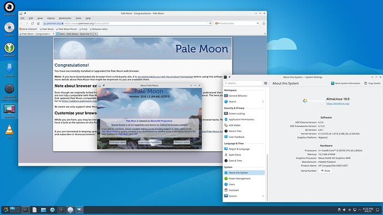The height and width of the screenshot is (215, 383).
Task: Show the hidden Serial Number
Action: point(326,171)
